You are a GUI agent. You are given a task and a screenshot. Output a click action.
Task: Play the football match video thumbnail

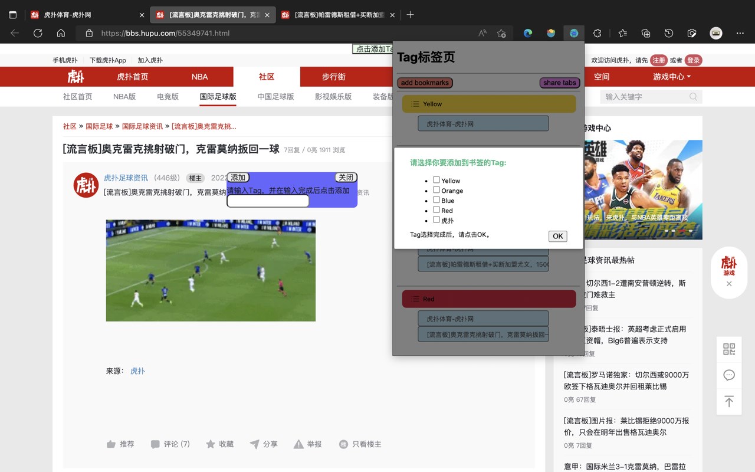tap(211, 270)
